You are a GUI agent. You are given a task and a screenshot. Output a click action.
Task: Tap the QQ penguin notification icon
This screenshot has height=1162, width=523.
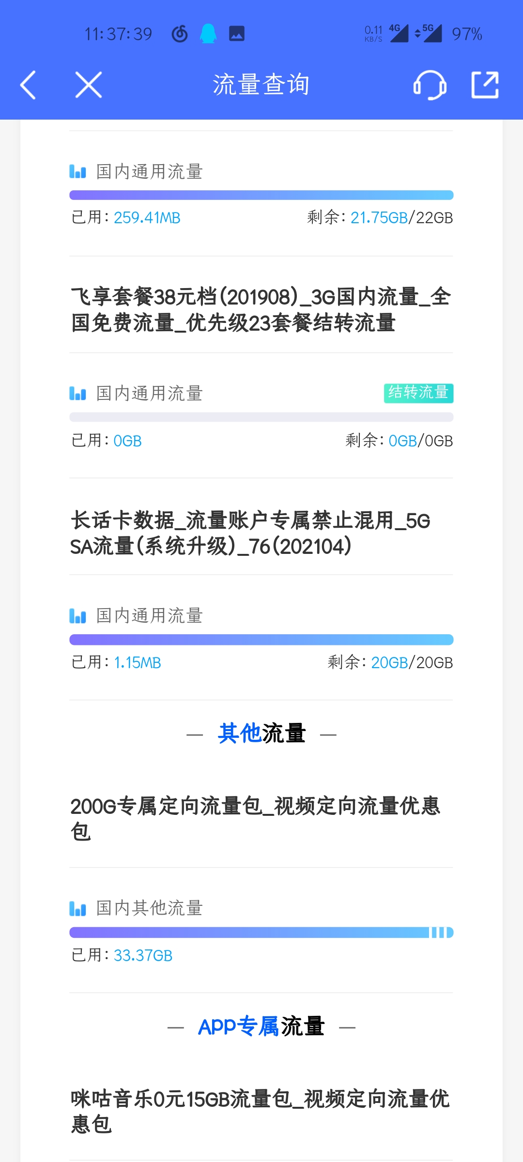208,34
